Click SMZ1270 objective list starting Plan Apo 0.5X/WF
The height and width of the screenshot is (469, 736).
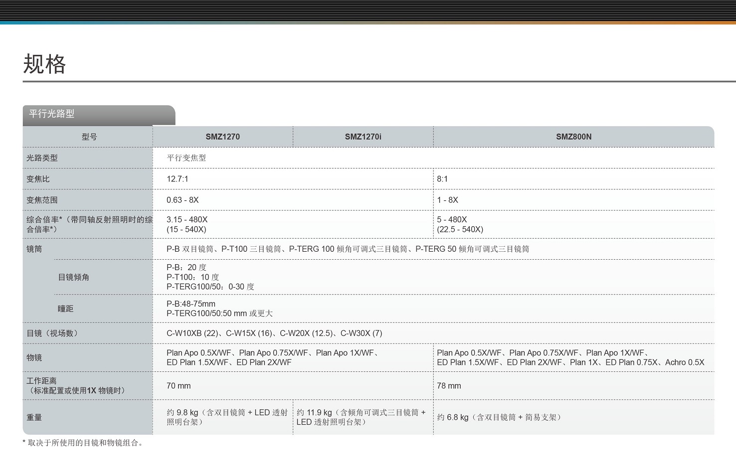point(273,357)
